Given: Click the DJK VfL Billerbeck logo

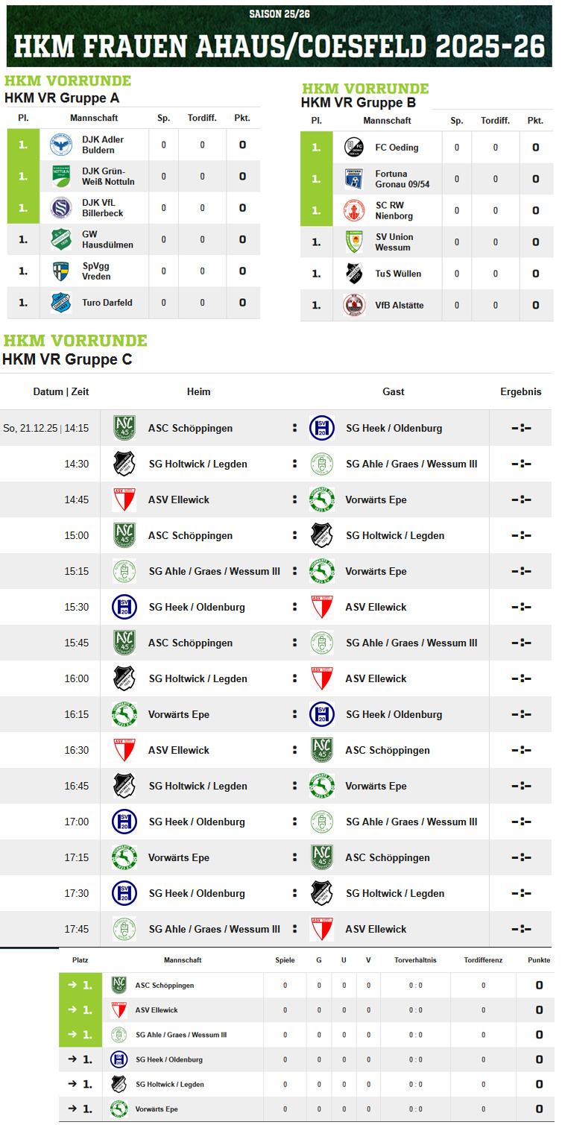Looking at the screenshot, I should pyautogui.click(x=60, y=207).
